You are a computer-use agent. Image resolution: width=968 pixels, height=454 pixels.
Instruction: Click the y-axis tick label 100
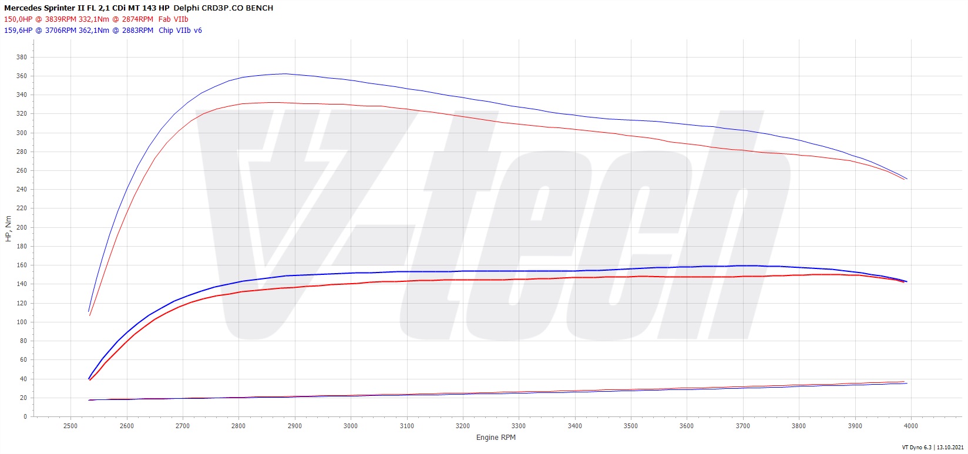[22, 322]
